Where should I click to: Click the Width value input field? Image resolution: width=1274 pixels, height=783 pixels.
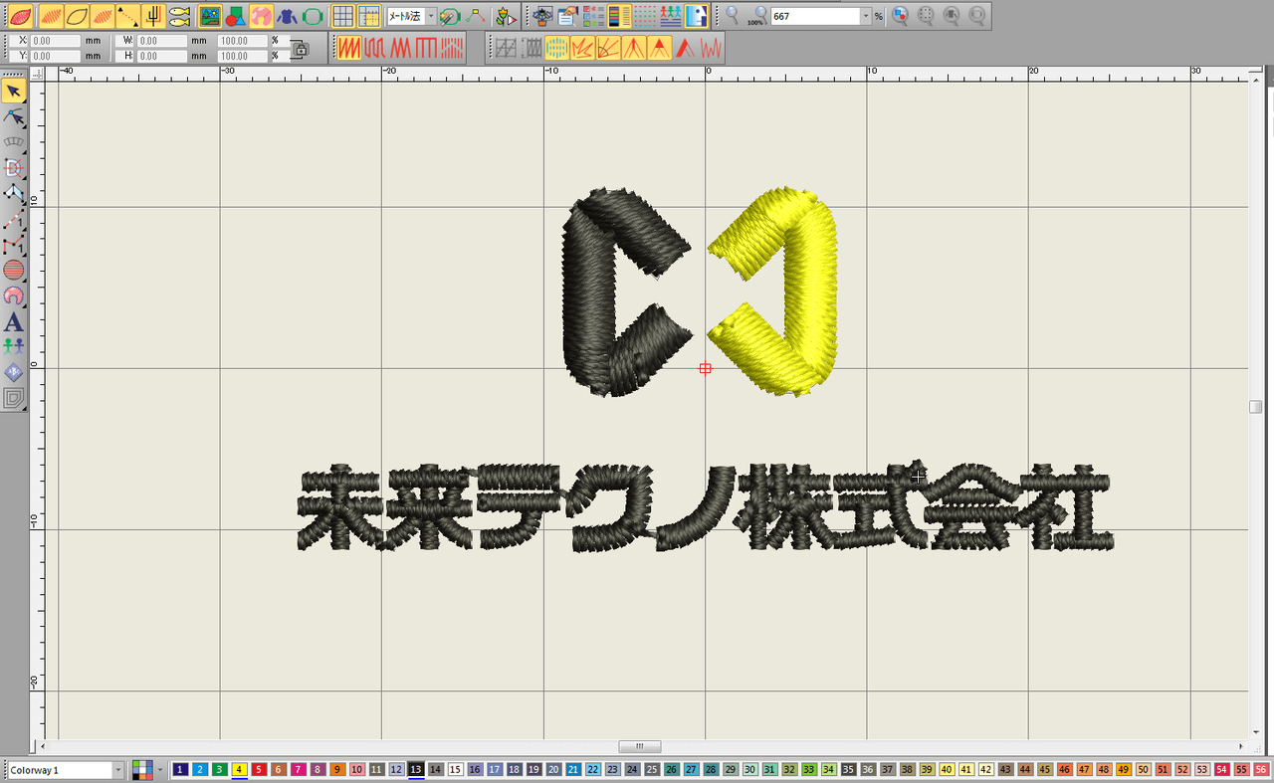162,41
